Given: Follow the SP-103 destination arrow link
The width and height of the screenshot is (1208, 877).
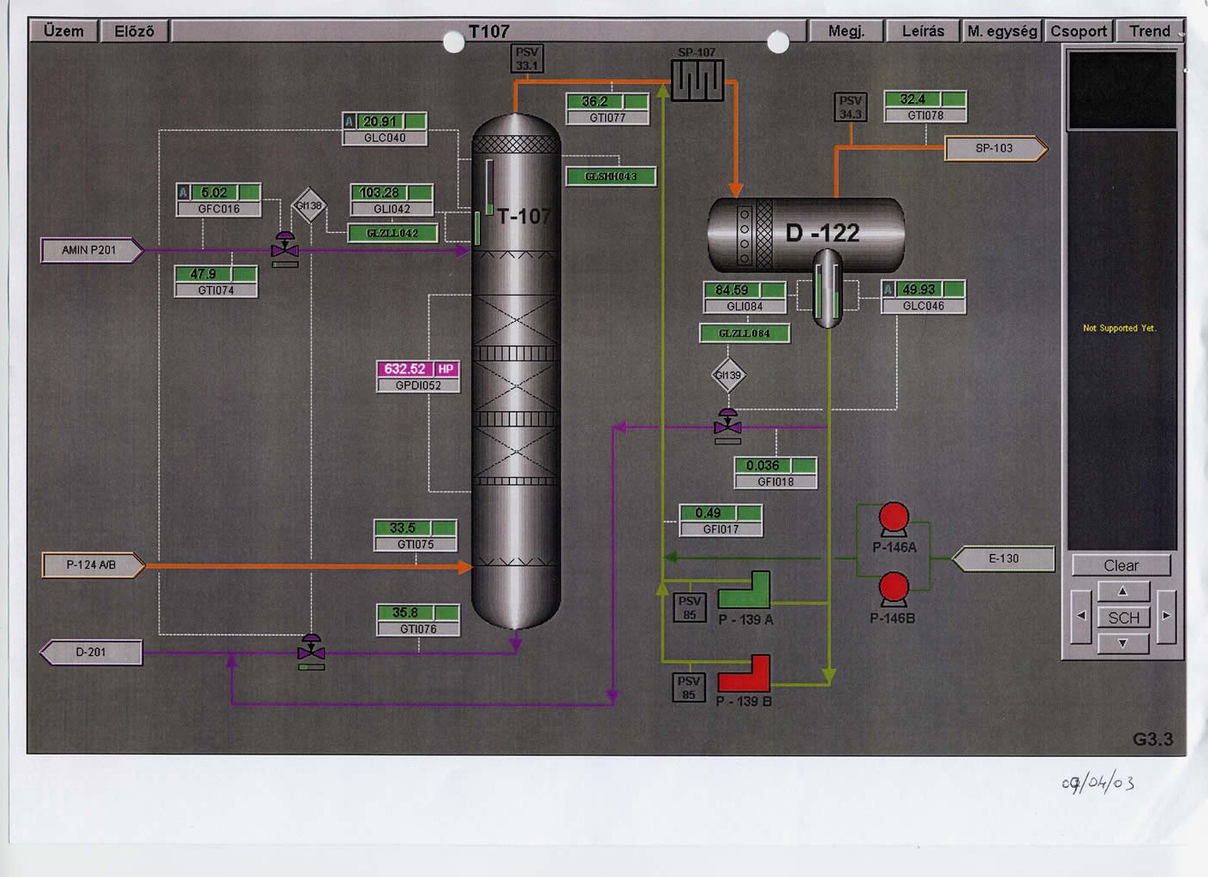Looking at the screenshot, I should (995, 148).
